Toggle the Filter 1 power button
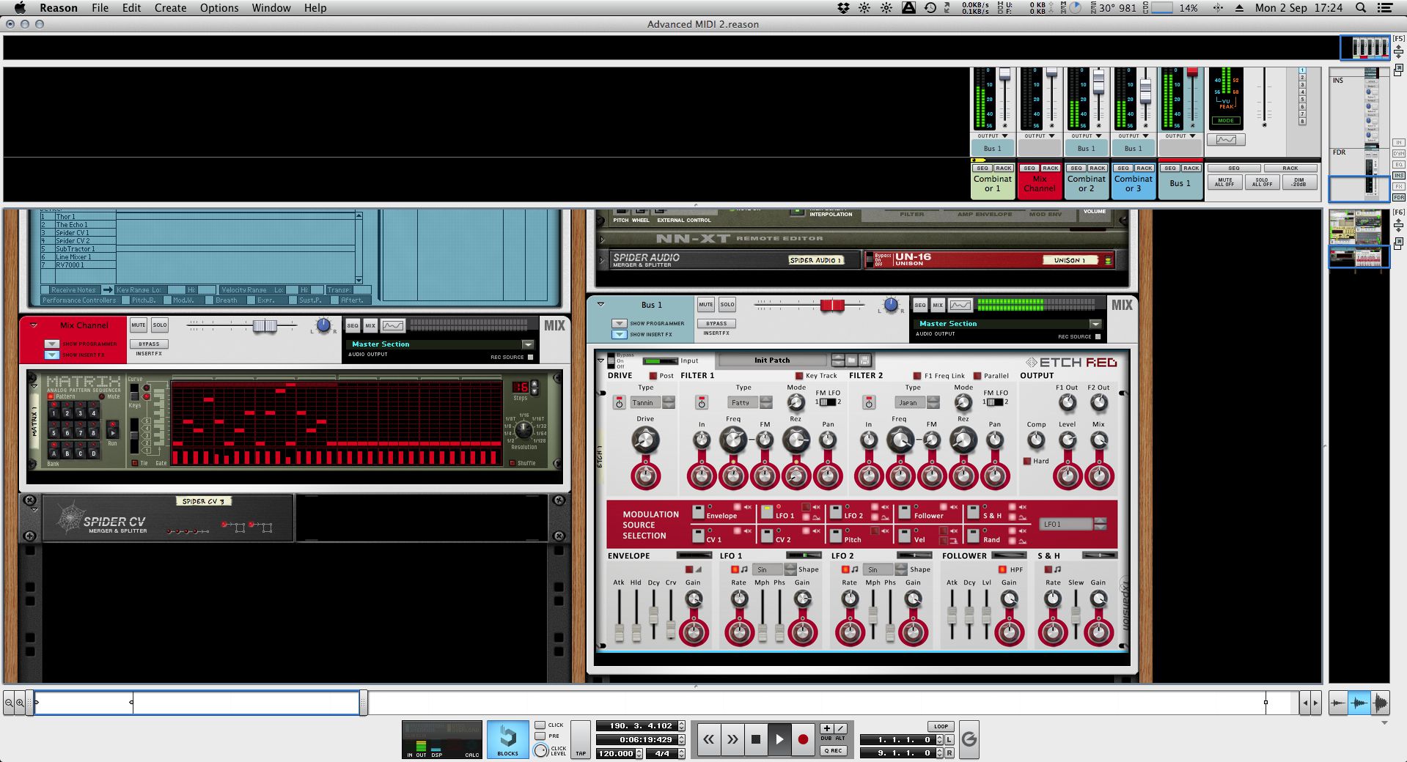Screen dimensions: 1407x762 702,403
